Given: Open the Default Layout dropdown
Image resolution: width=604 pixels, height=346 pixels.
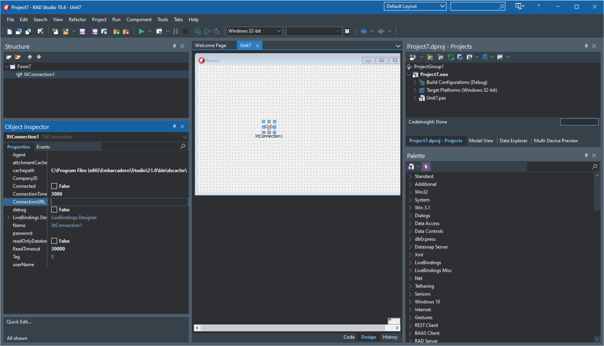Looking at the screenshot, I should tap(415, 6).
